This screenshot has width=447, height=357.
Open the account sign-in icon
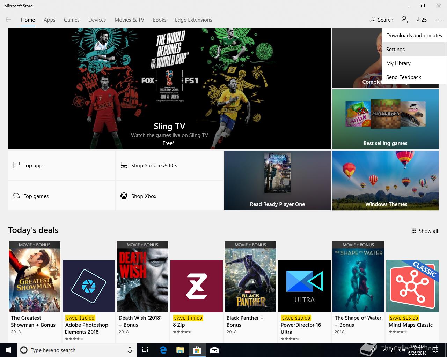(x=405, y=20)
